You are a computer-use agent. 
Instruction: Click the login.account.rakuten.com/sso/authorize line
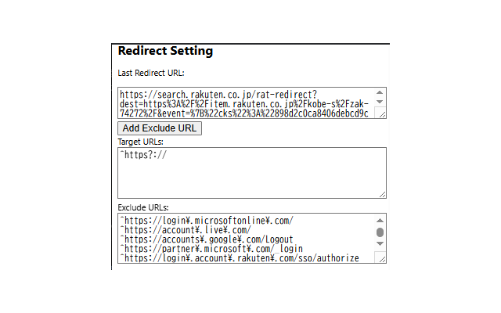[x=239, y=258]
